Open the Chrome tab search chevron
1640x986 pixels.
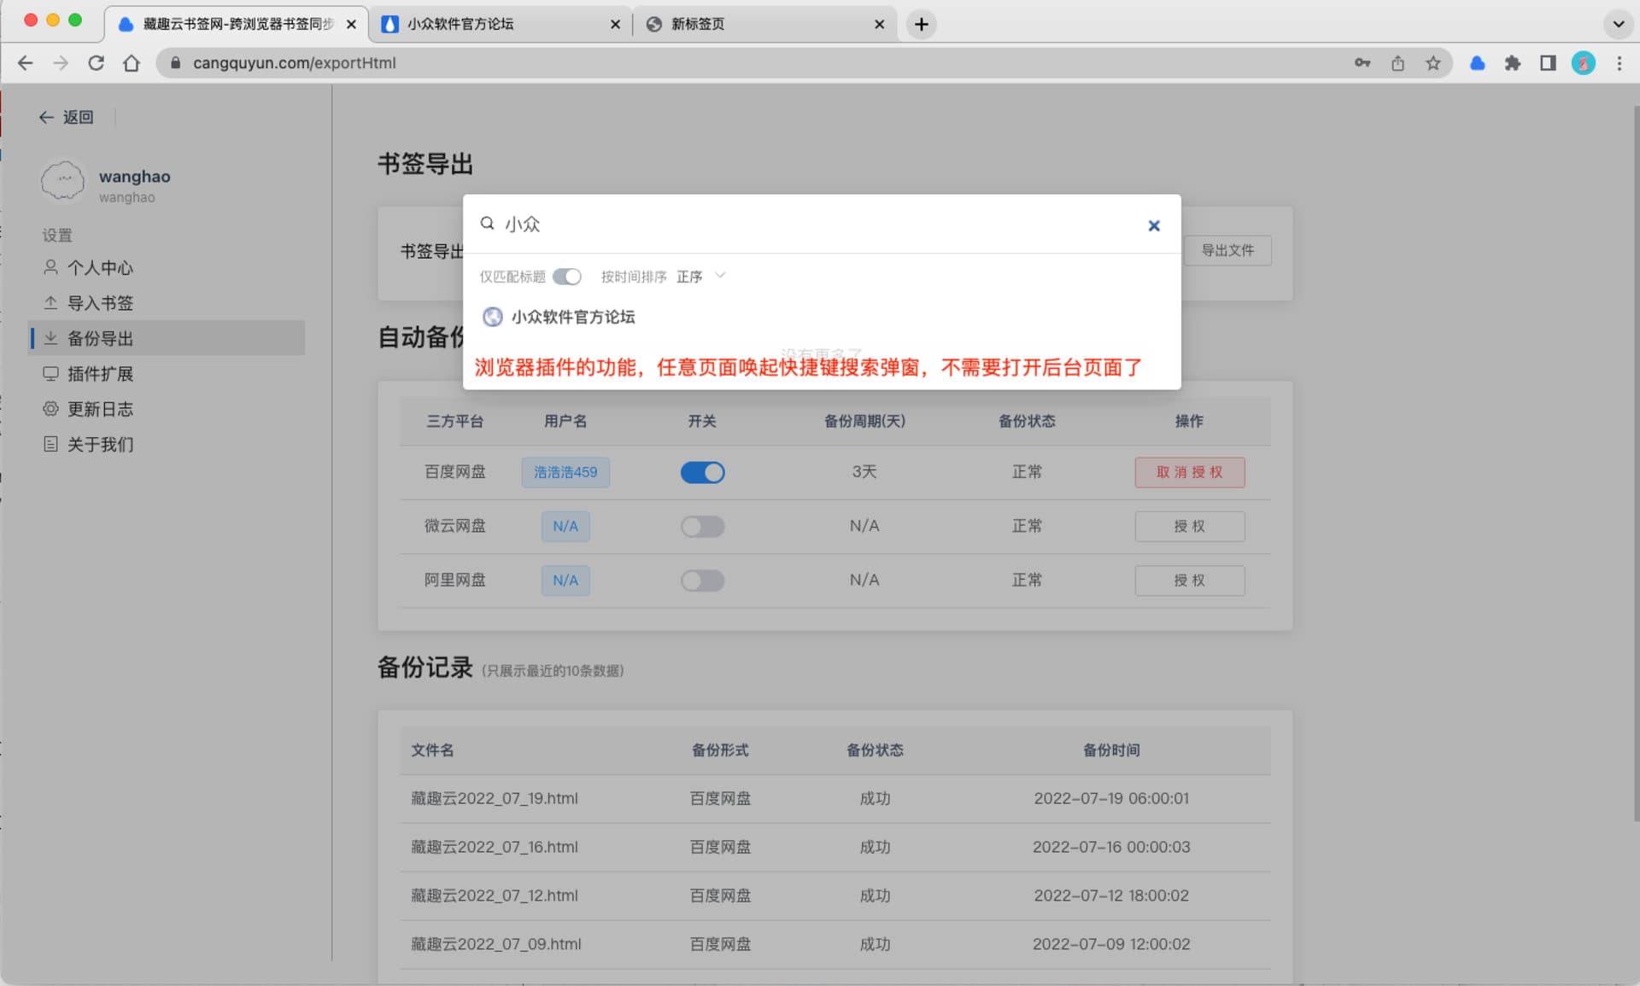(x=1618, y=24)
